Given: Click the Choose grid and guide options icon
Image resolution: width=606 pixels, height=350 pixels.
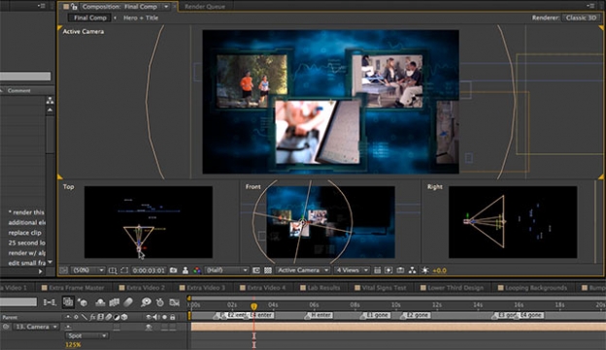Looking at the screenshot, I should pos(113,270).
